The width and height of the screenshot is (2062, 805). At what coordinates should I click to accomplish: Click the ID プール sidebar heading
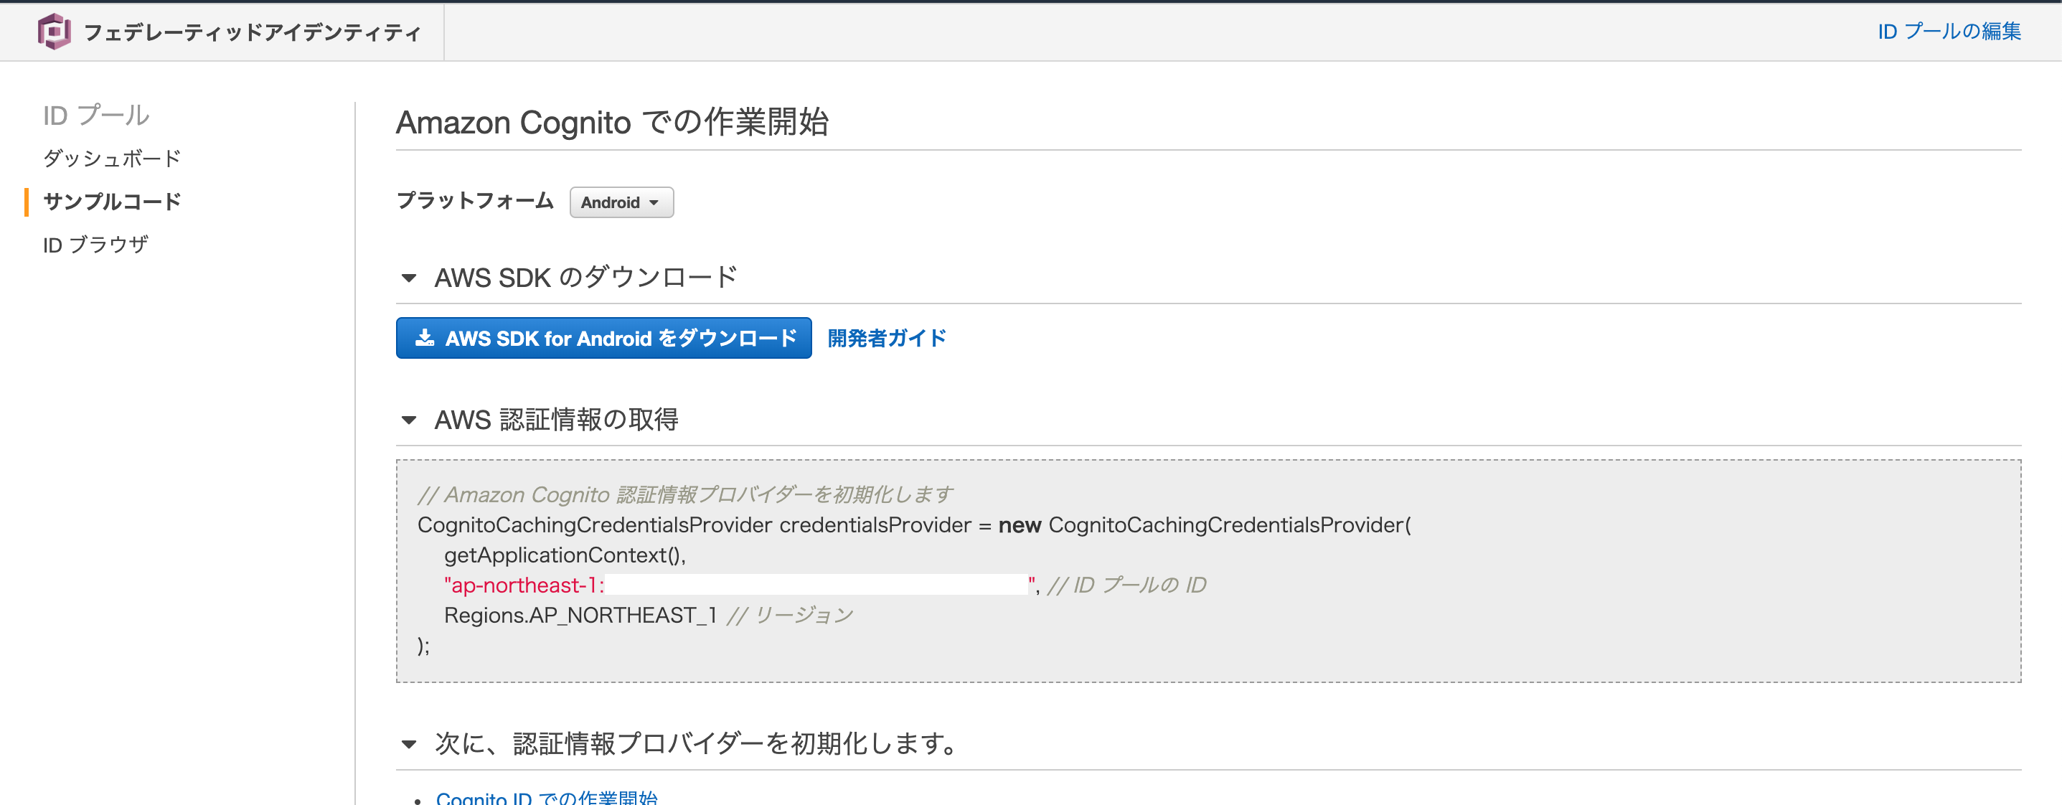(96, 114)
